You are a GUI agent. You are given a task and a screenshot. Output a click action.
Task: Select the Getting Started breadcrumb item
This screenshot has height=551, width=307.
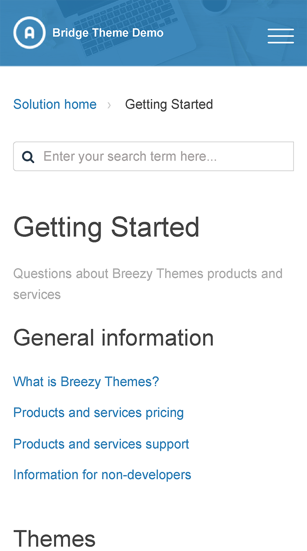(x=169, y=105)
